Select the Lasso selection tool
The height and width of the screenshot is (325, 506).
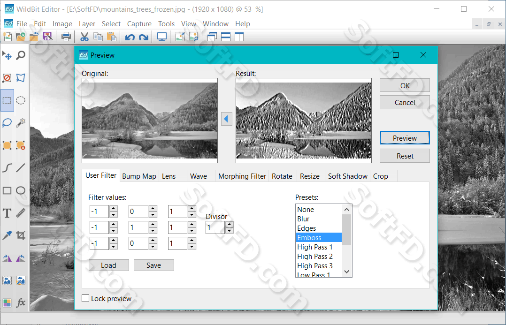pos(7,123)
